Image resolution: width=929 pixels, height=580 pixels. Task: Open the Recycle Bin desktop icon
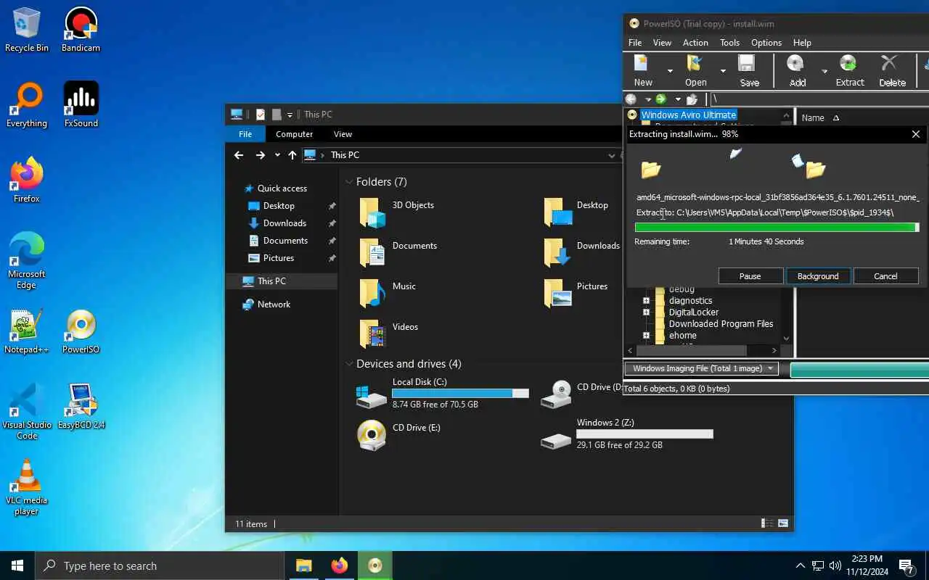tap(27, 30)
